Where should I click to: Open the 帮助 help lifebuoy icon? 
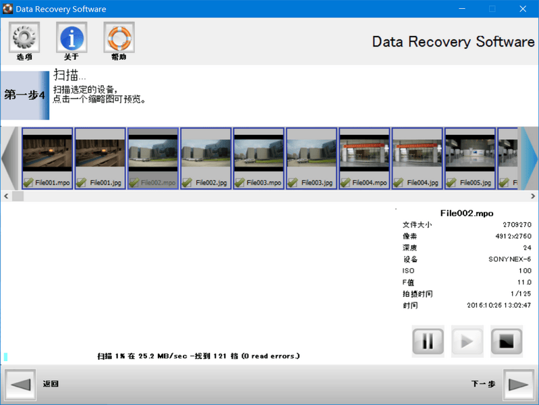(x=119, y=37)
